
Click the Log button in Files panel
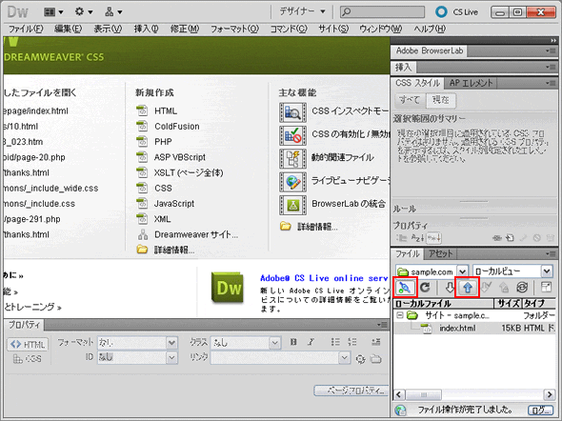click(x=540, y=411)
